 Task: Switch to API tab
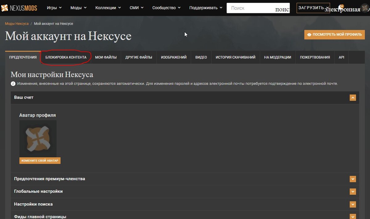[341, 57]
